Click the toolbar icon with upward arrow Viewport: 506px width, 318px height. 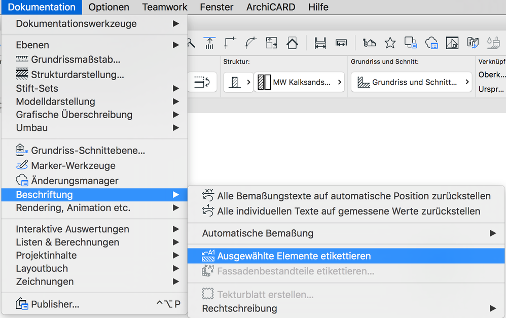[x=209, y=43]
